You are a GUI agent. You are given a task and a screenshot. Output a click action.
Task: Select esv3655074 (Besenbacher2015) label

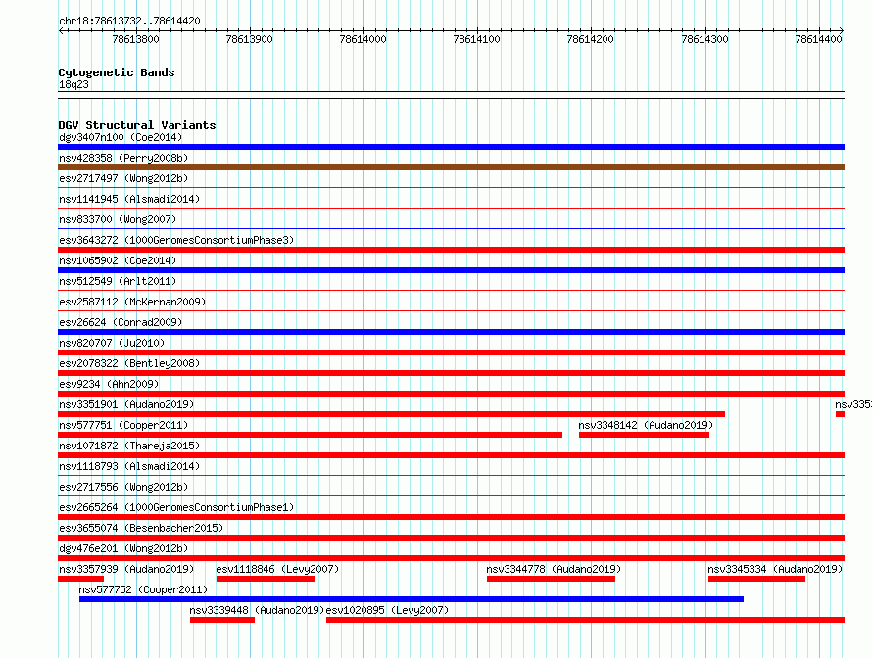coord(141,528)
